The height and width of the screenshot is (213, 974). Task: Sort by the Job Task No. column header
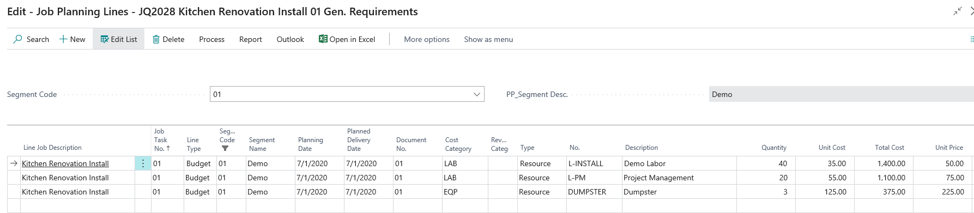(x=162, y=139)
